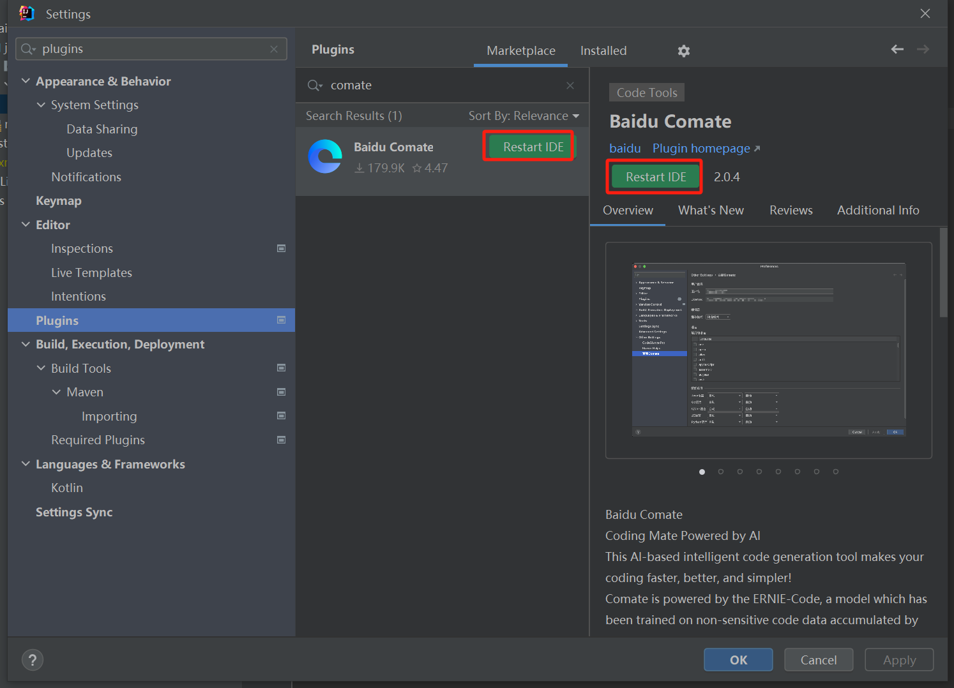The width and height of the screenshot is (954, 688).
Task: Click the Baidu Comate plugin logo
Action: (x=325, y=156)
